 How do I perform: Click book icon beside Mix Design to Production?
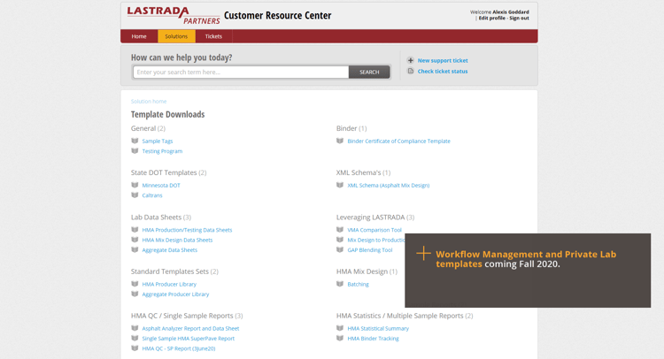pos(340,240)
